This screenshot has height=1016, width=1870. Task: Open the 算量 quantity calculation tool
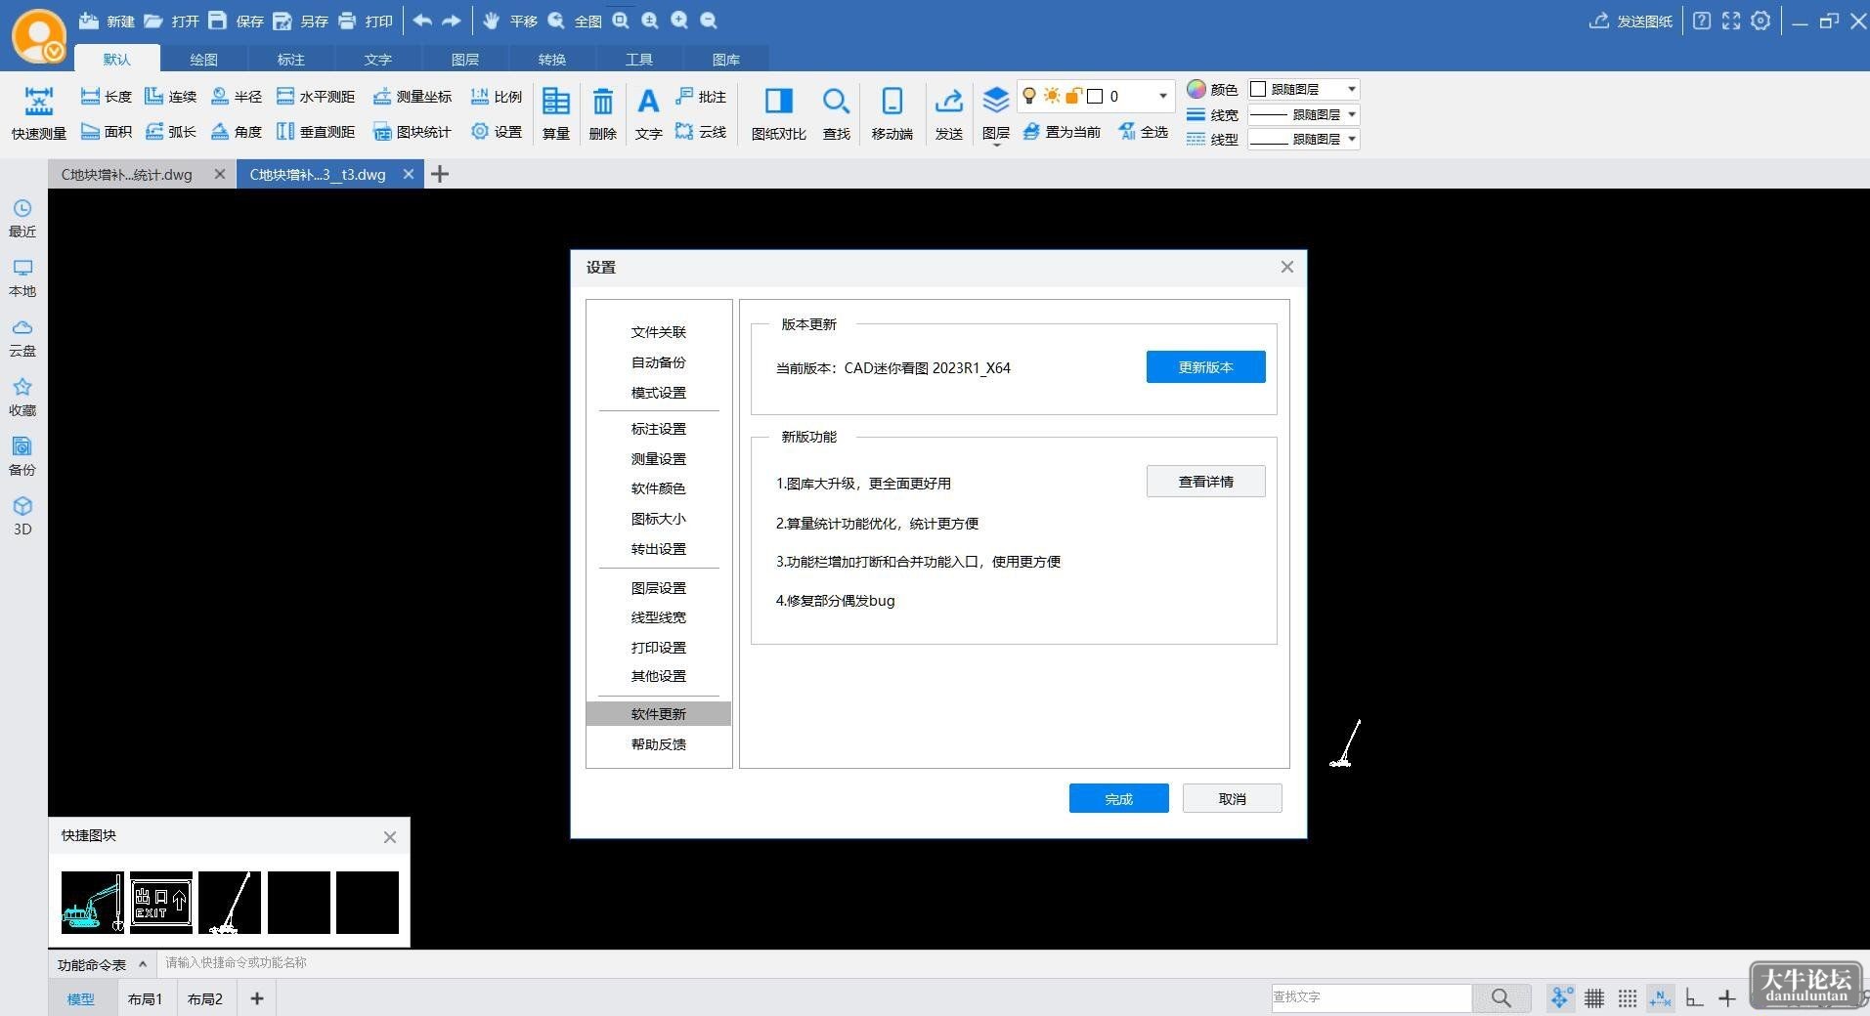[556, 113]
